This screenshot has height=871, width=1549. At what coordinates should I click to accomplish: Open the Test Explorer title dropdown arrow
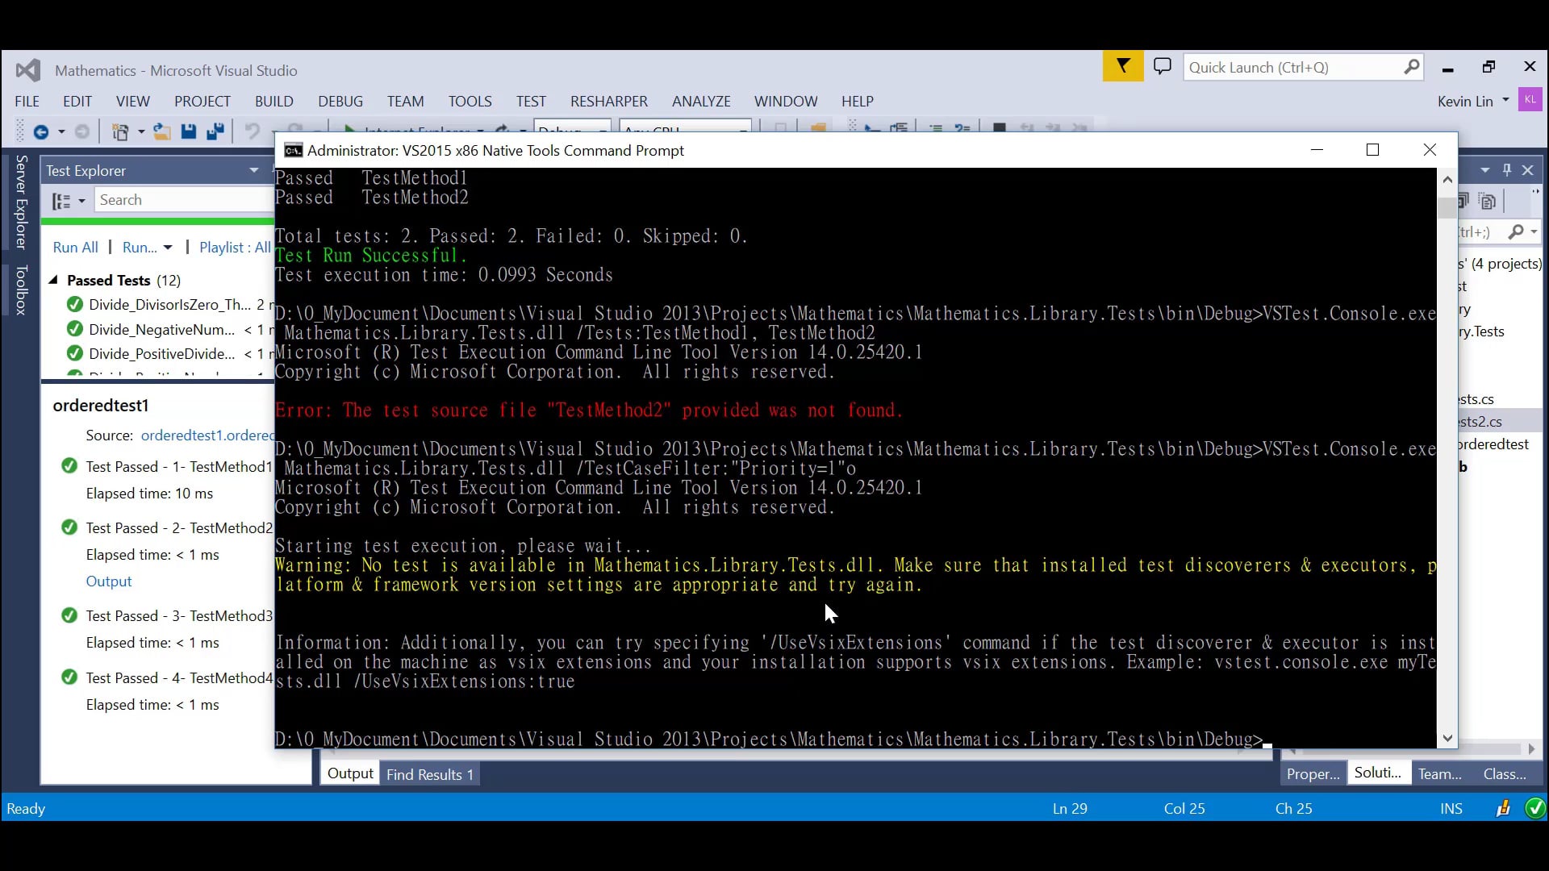254,170
